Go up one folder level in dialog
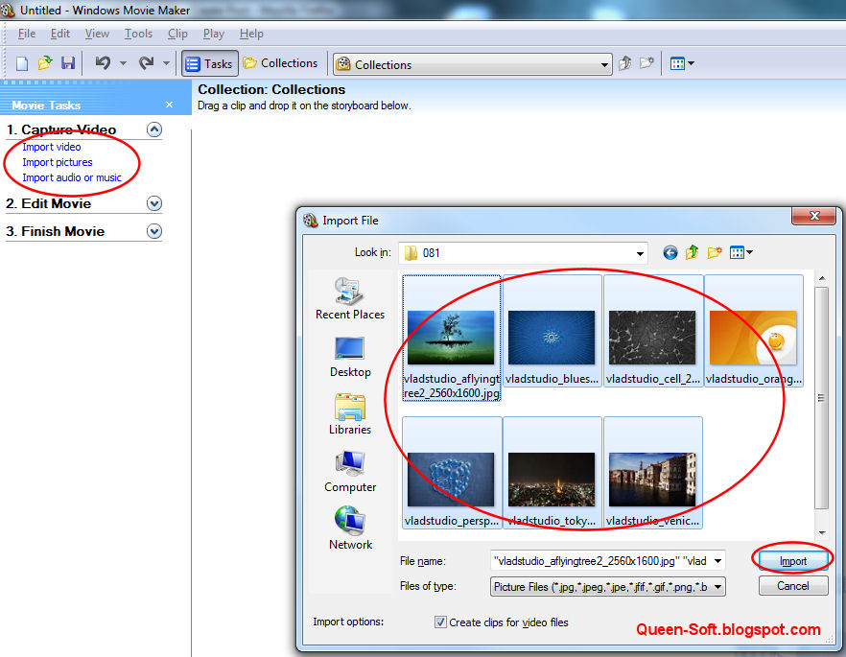This screenshot has width=846, height=657. click(x=693, y=252)
